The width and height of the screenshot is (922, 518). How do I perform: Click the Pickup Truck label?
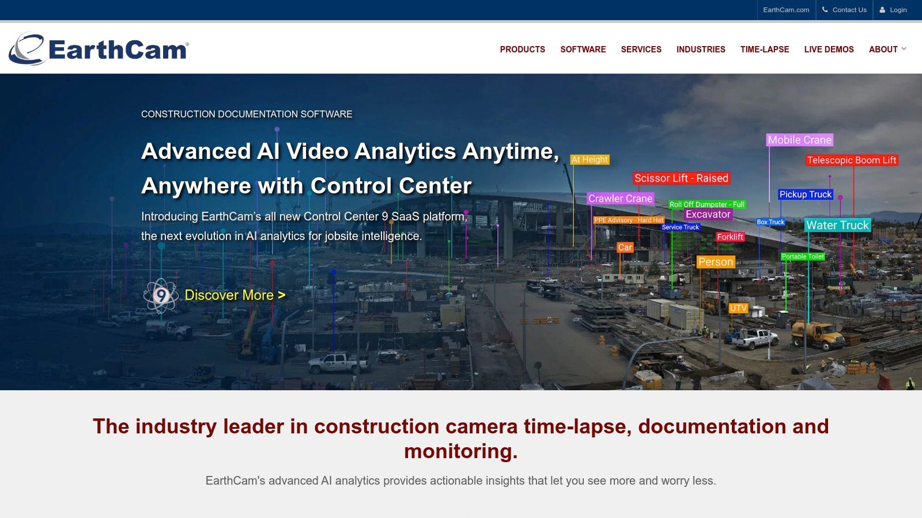click(x=806, y=195)
